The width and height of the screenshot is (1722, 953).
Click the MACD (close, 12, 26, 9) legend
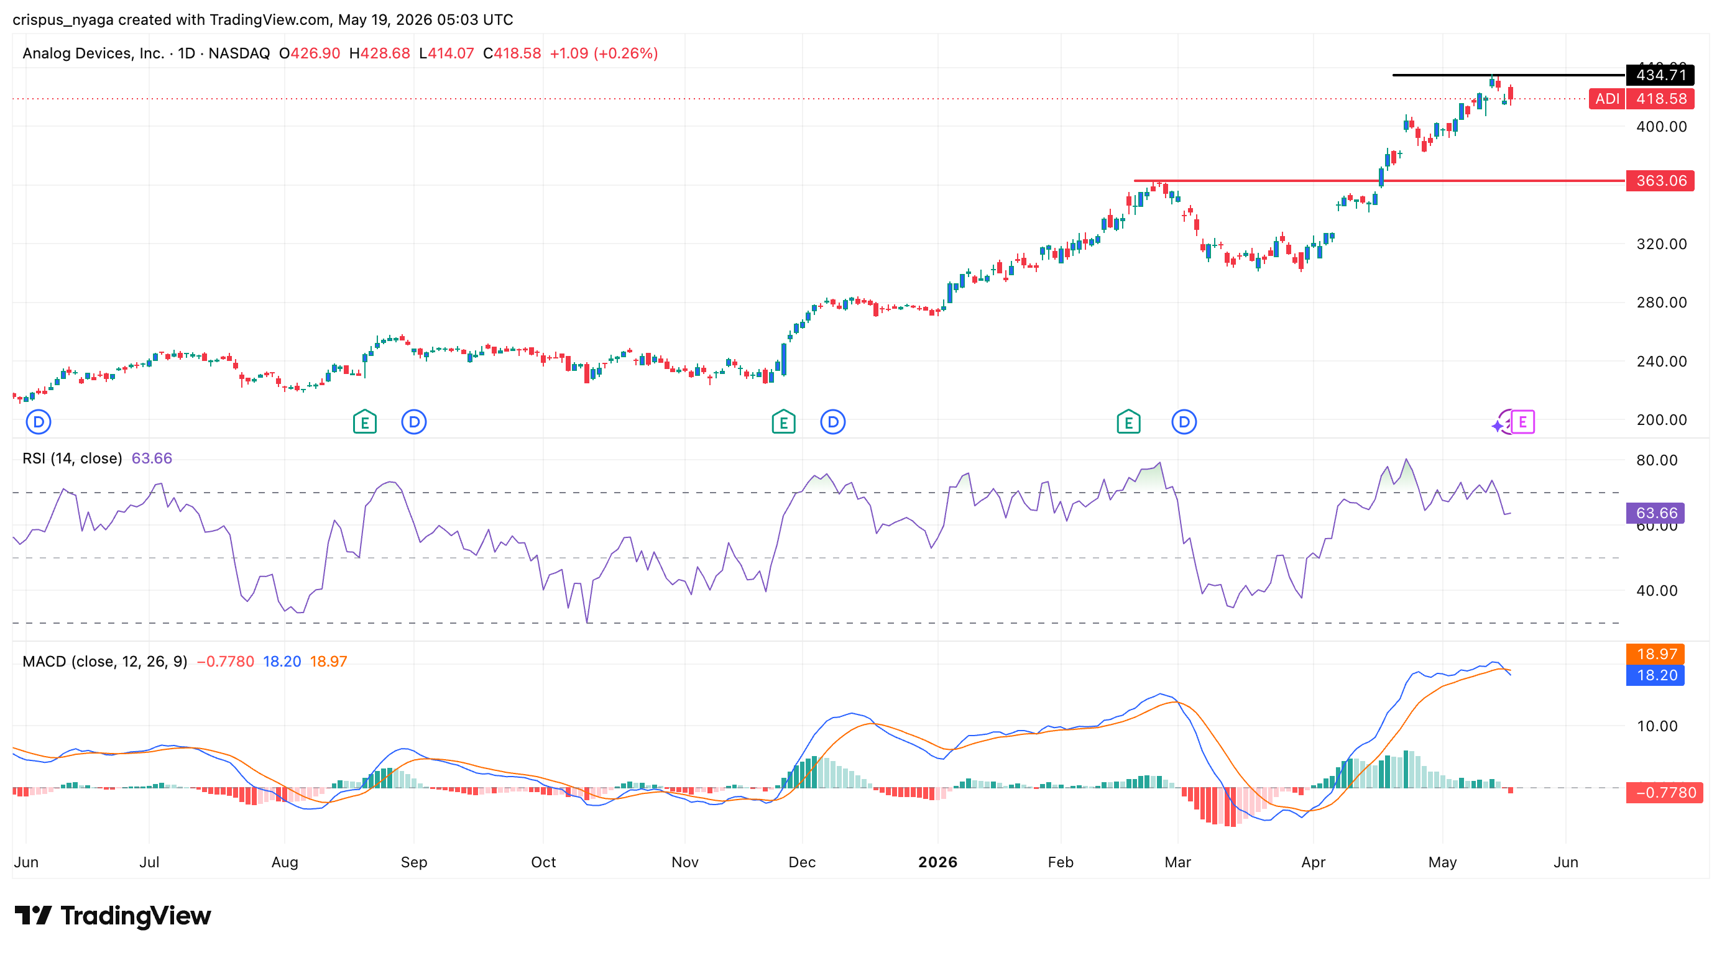pyautogui.click(x=105, y=661)
